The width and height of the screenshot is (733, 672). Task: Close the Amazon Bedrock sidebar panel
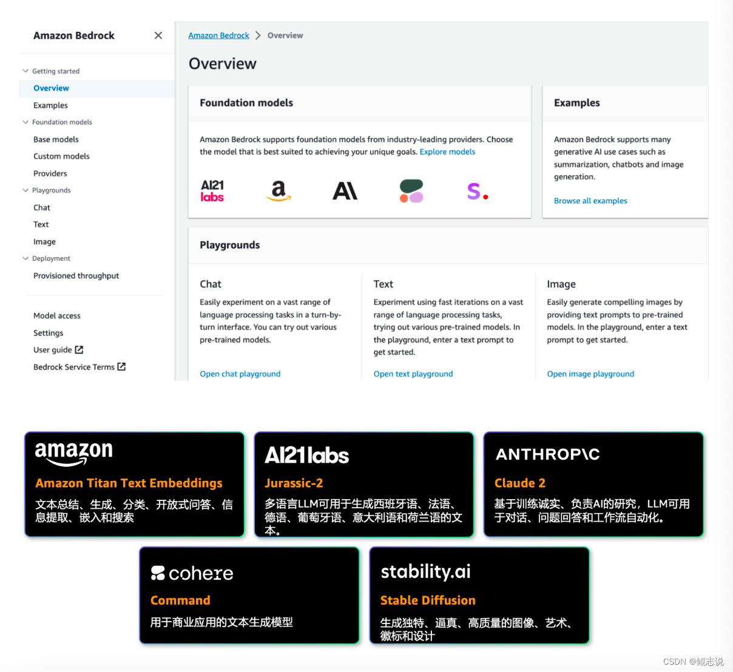coord(158,35)
